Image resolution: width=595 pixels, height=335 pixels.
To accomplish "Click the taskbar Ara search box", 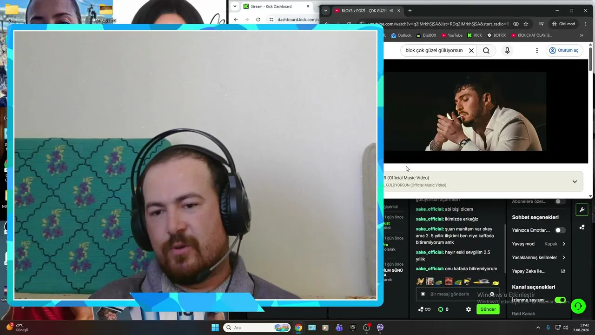I will click(257, 328).
